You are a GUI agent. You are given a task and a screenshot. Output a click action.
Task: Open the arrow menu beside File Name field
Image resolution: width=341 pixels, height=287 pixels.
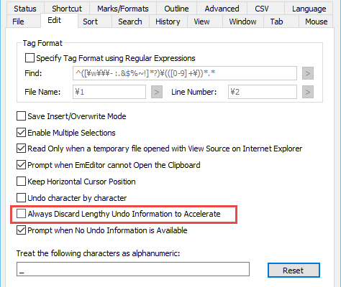point(157,92)
